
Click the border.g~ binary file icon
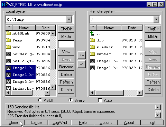coord(8,54)
